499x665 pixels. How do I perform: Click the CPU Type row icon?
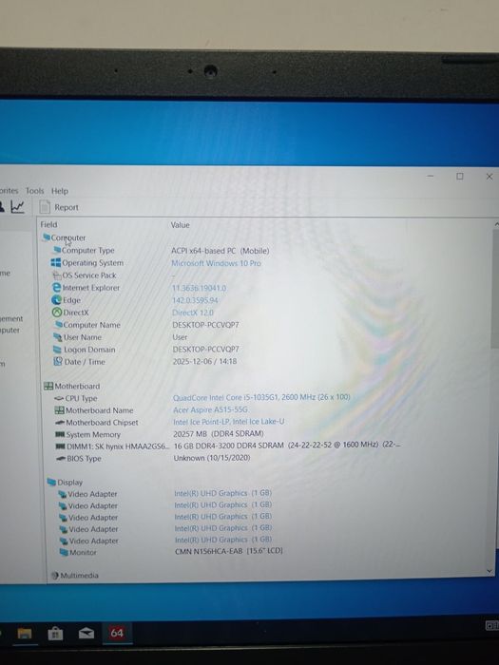pyautogui.click(x=59, y=398)
